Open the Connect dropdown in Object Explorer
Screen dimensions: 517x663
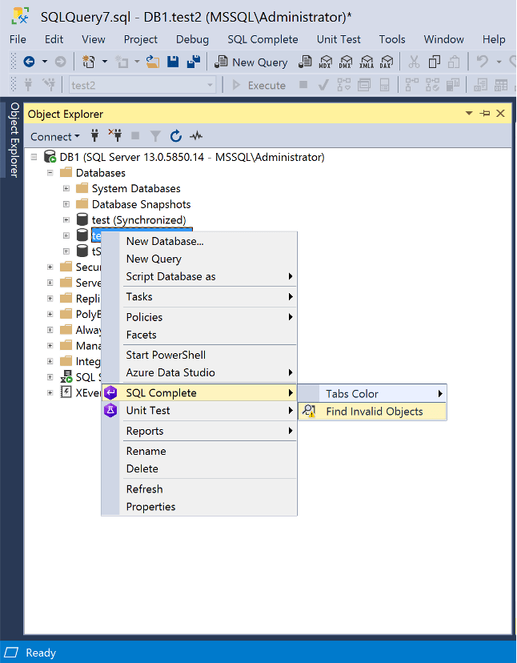[x=55, y=137]
